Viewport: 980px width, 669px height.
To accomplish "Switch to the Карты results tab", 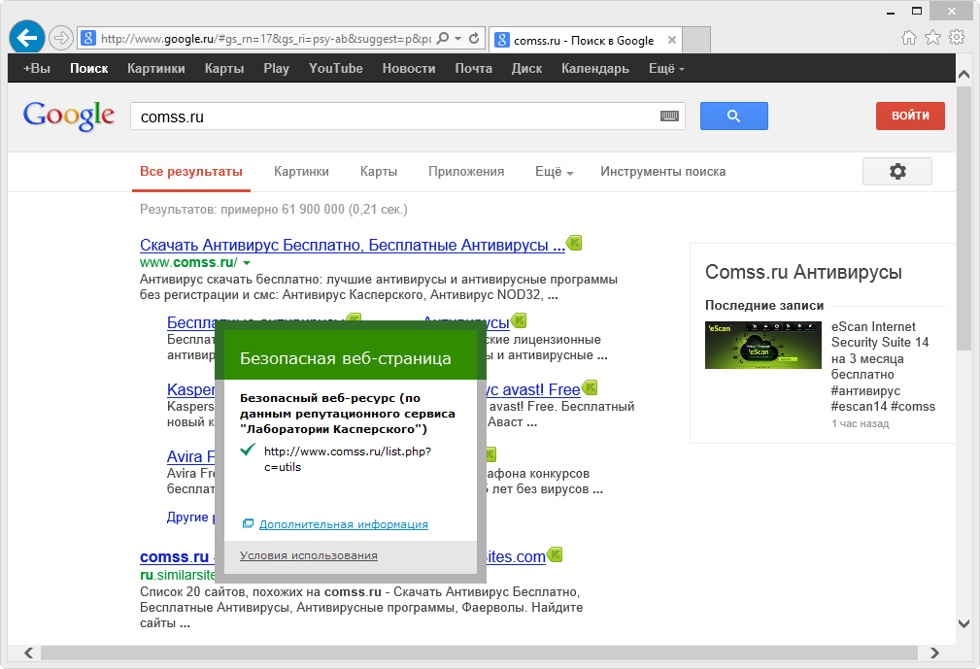I will point(379,172).
